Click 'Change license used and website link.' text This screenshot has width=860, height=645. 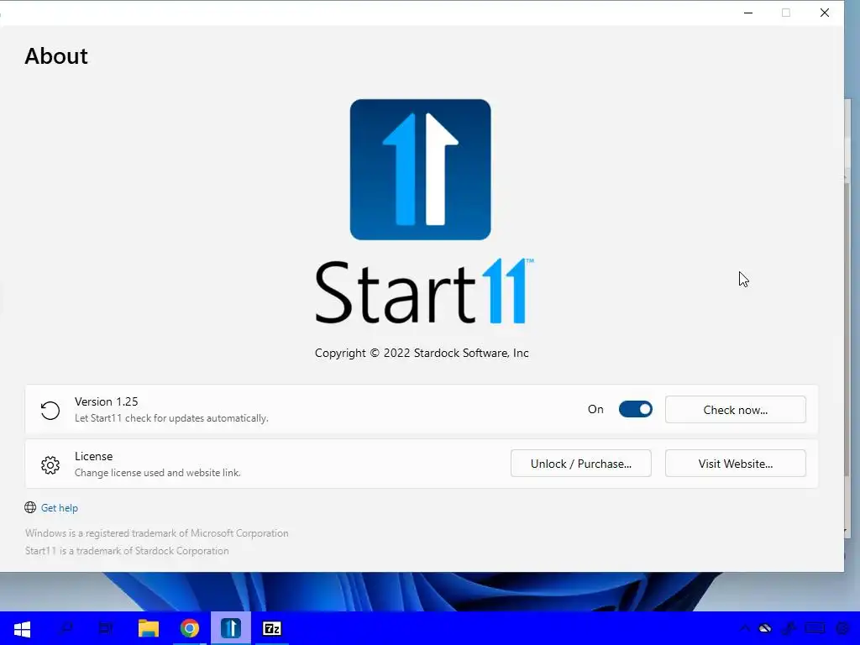(x=157, y=473)
